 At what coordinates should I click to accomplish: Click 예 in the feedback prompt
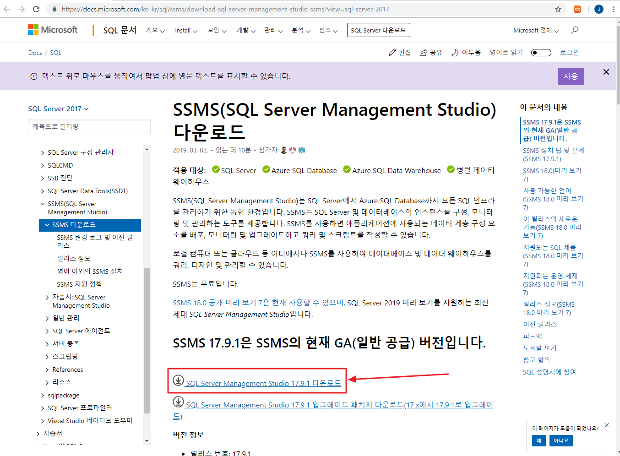(538, 440)
